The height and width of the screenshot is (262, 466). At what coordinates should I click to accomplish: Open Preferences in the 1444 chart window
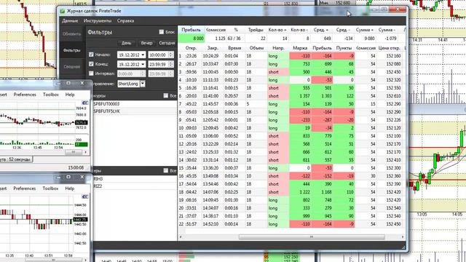24,188
